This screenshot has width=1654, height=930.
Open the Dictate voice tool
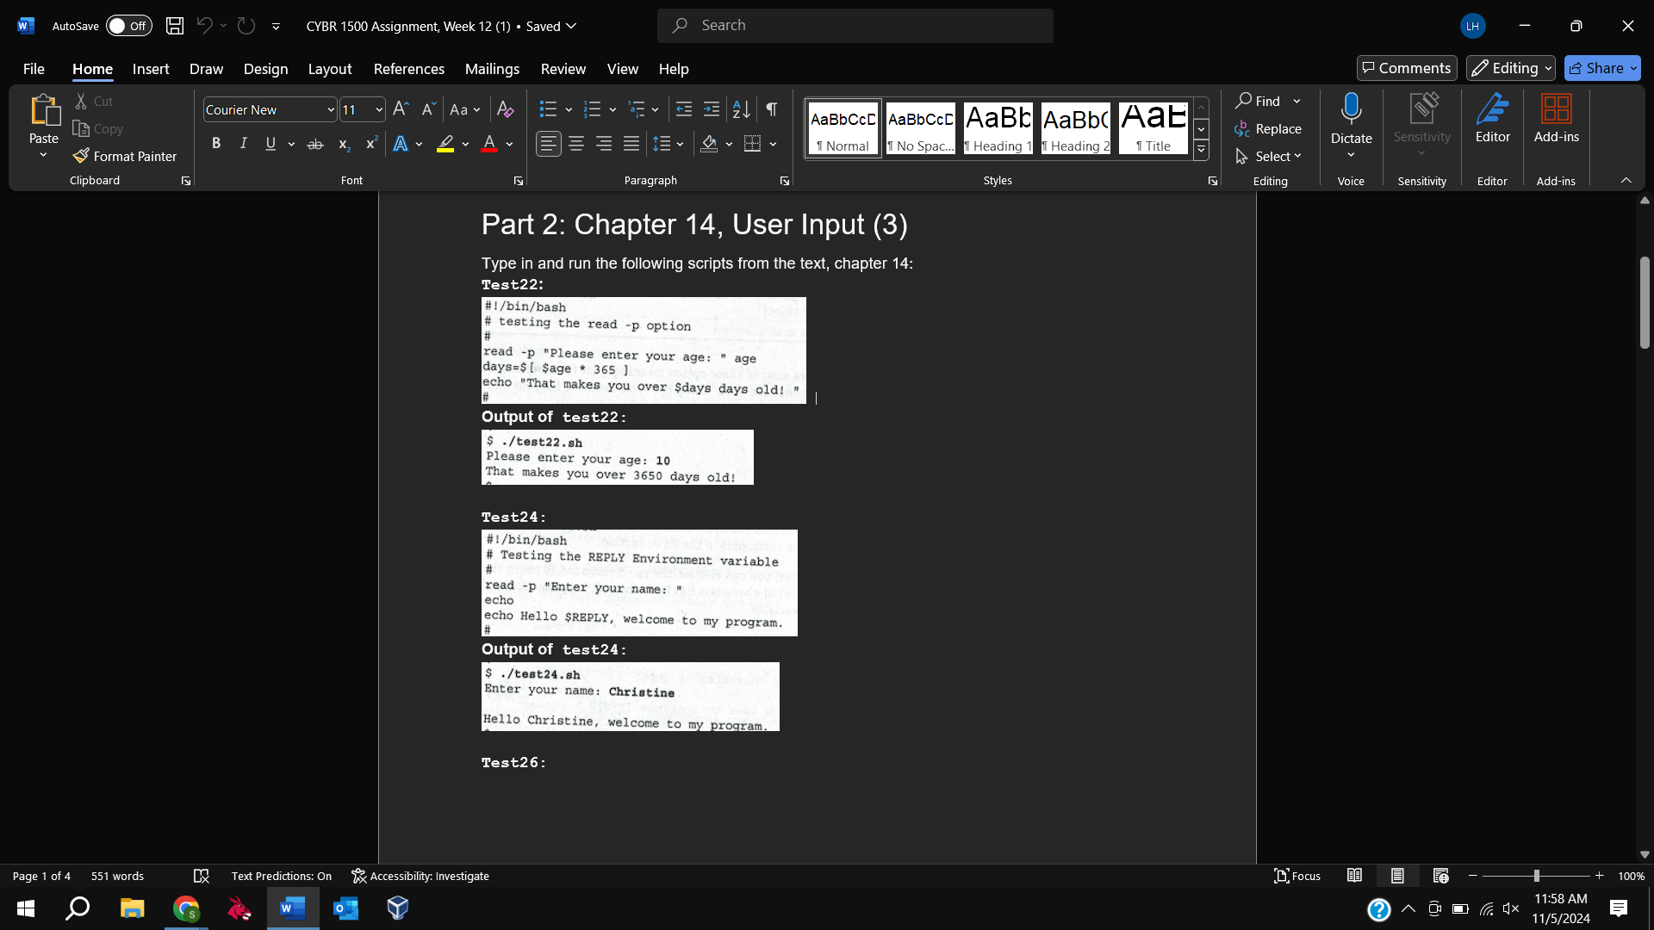[x=1351, y=121]
